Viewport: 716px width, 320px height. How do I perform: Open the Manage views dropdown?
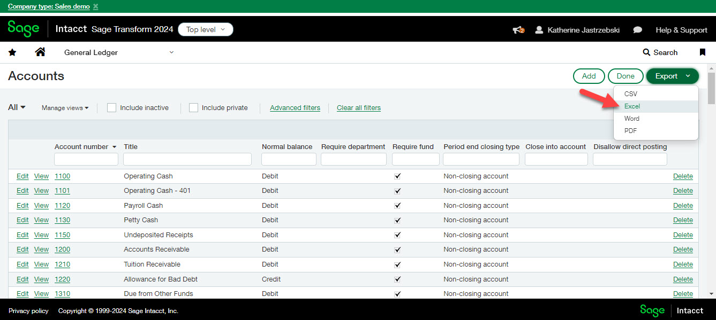pyautogui.click(x=65, y=108)
